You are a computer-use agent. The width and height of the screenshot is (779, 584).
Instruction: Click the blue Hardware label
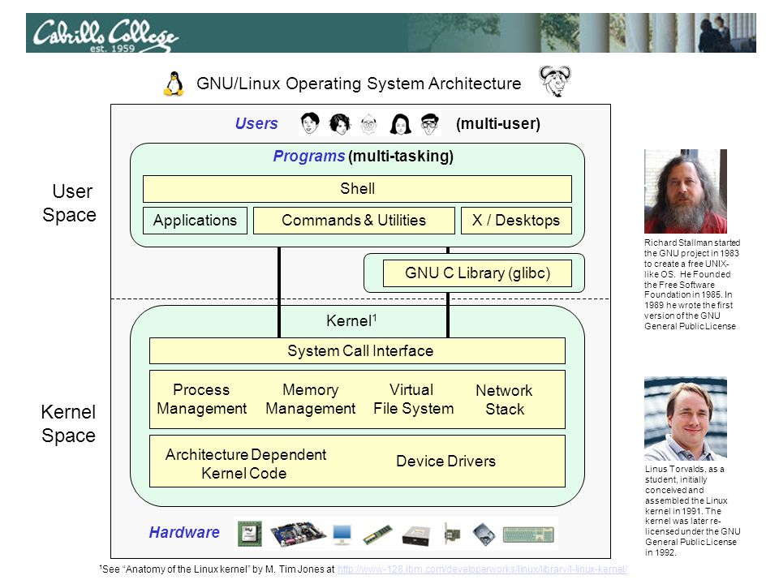pyautogui.click(x=184, y=532)
